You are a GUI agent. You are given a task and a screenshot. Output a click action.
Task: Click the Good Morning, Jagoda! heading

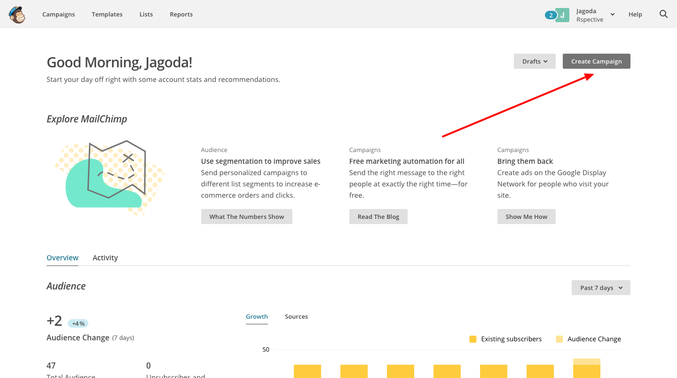[x=119, y=62]
